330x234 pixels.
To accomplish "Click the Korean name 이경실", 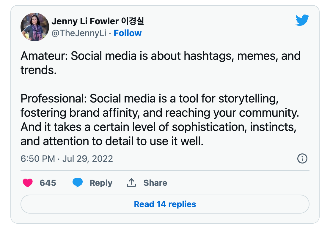I will (133, 21).
